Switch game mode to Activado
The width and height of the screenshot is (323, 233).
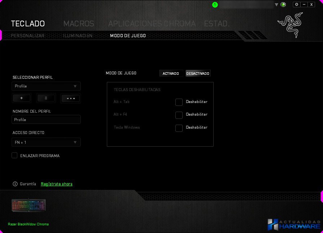tap(171, 73)
